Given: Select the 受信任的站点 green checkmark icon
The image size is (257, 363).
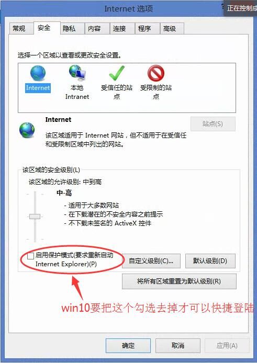Looking at the screenshot, I should (117, 73).
